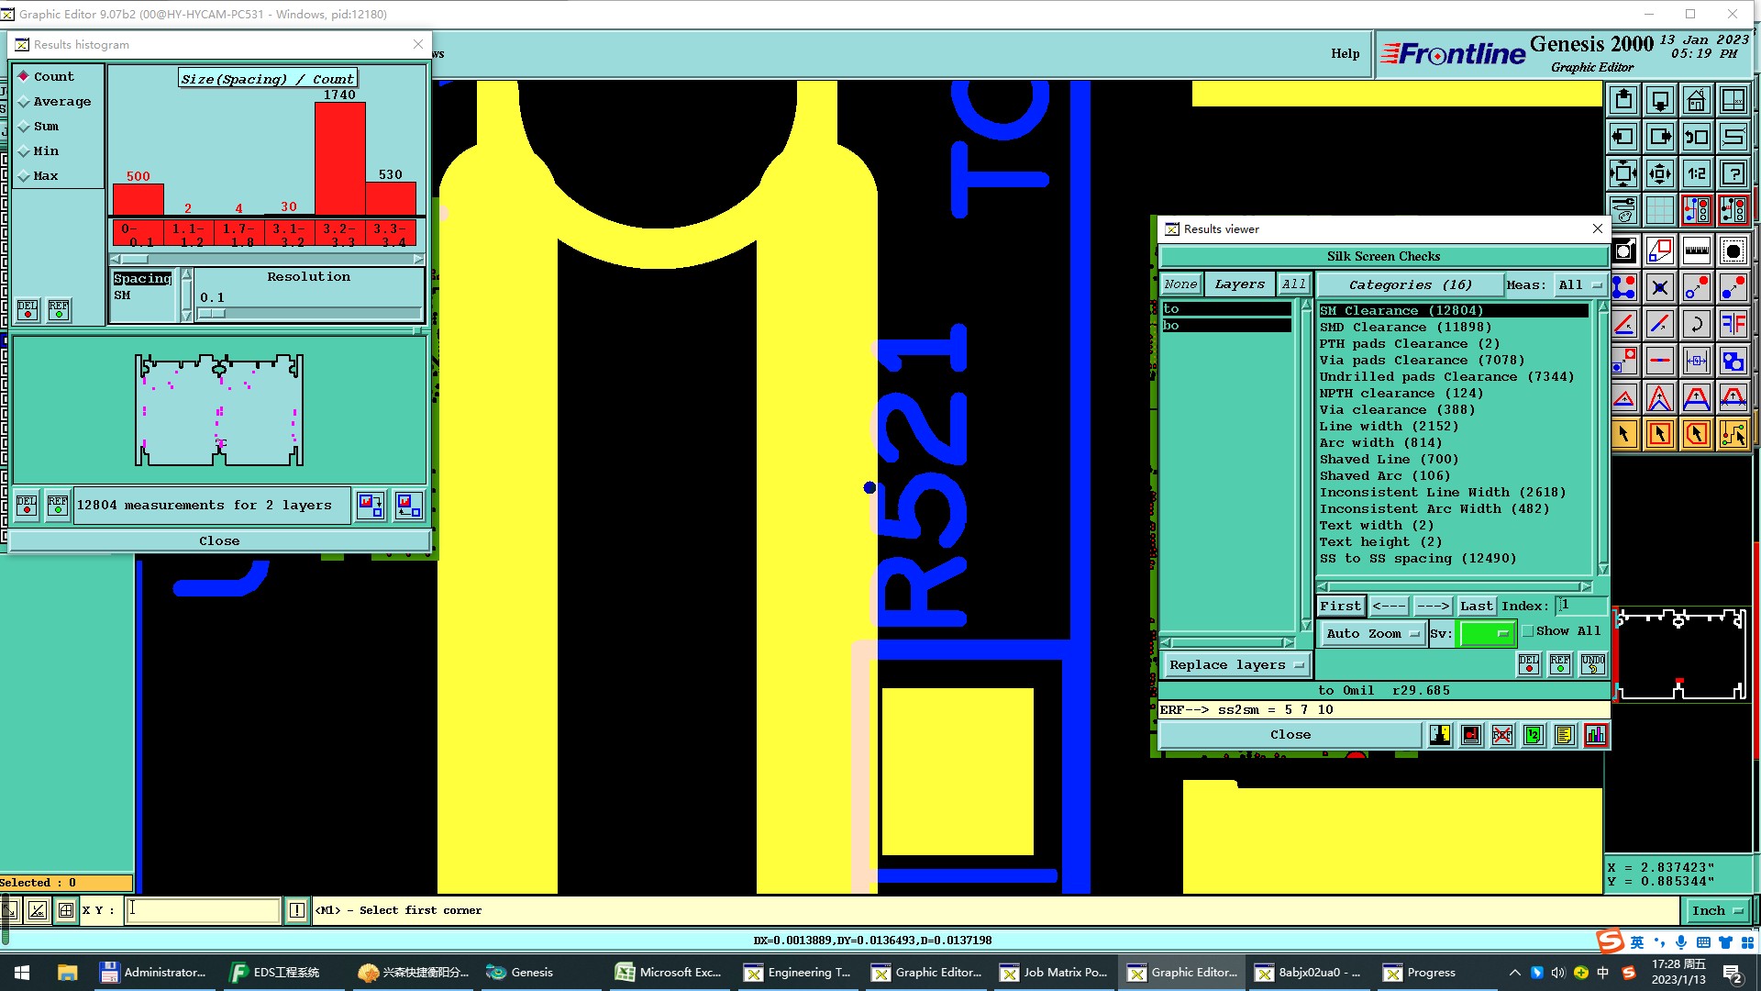
Task: Select the Average radio option
Action: [x=25, y=102]
